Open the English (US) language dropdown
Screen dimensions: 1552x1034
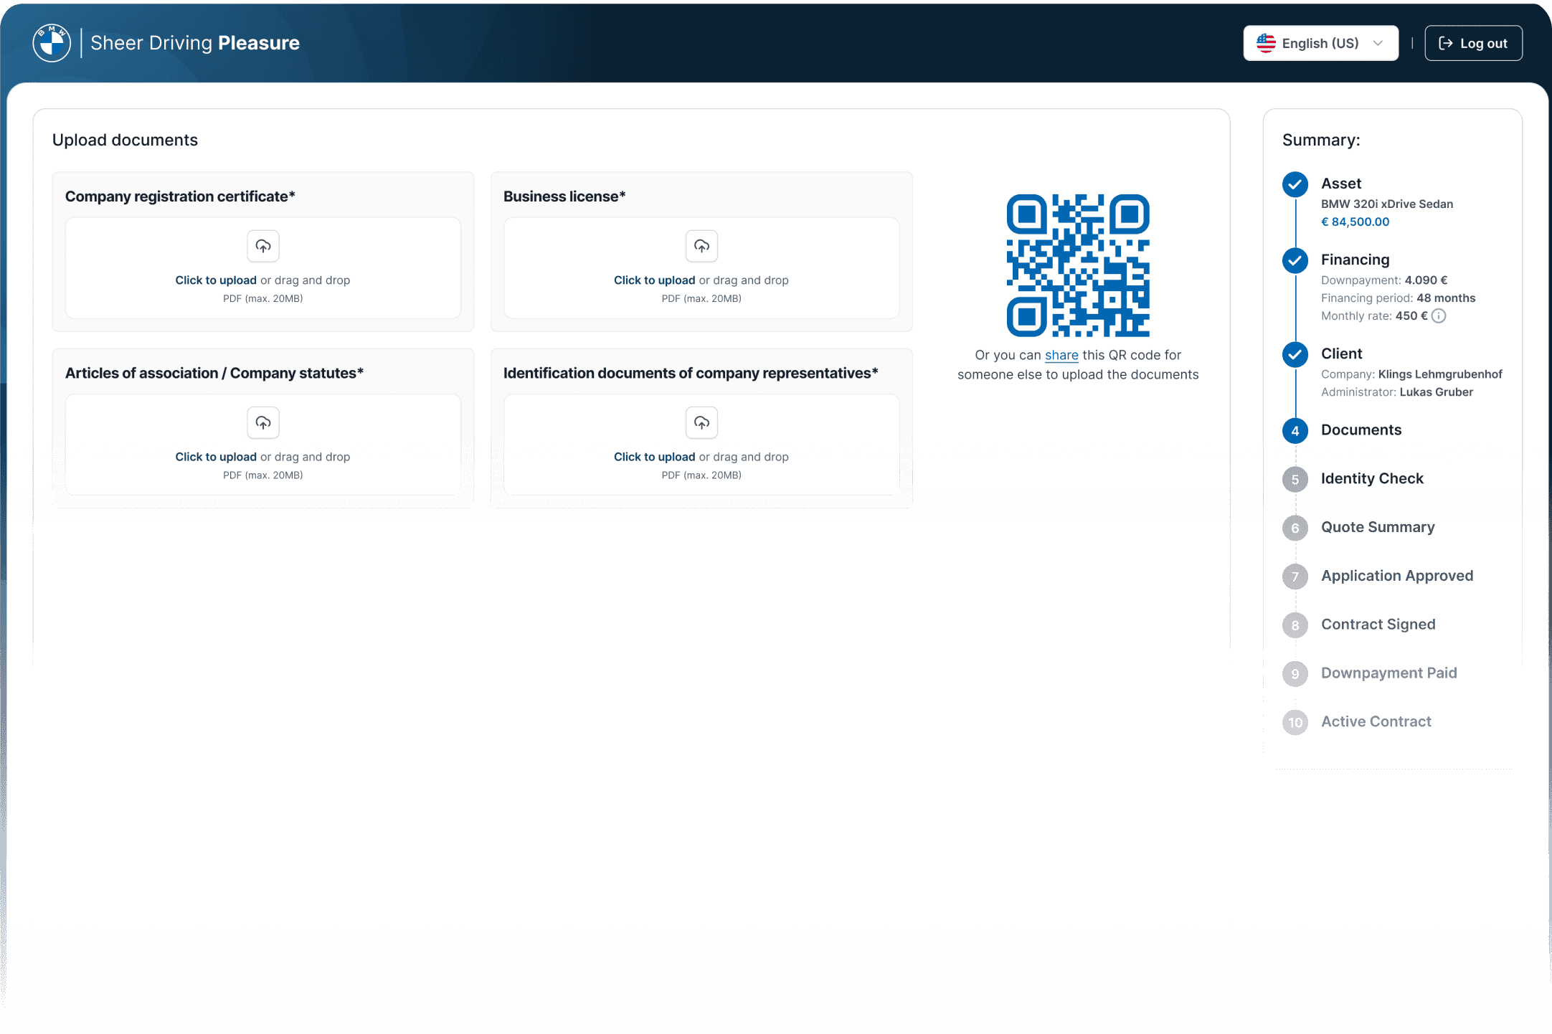click(1320, 43)
